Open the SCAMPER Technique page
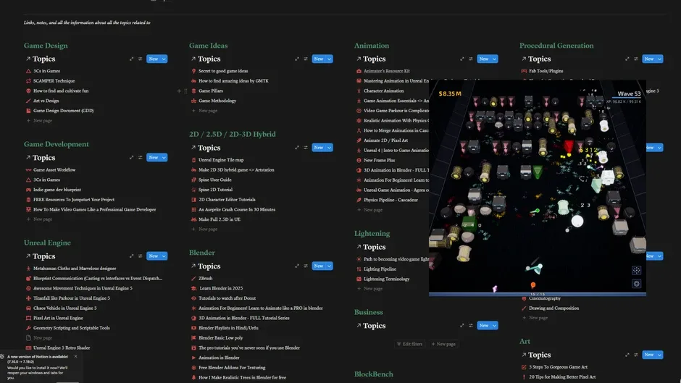Screen dimensions: 681x383 (x=54, y=81)
